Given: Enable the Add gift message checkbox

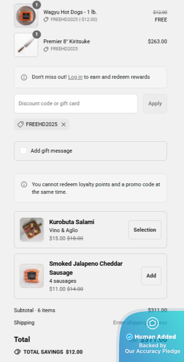Looking at the screenshot, I should point(23,151).
